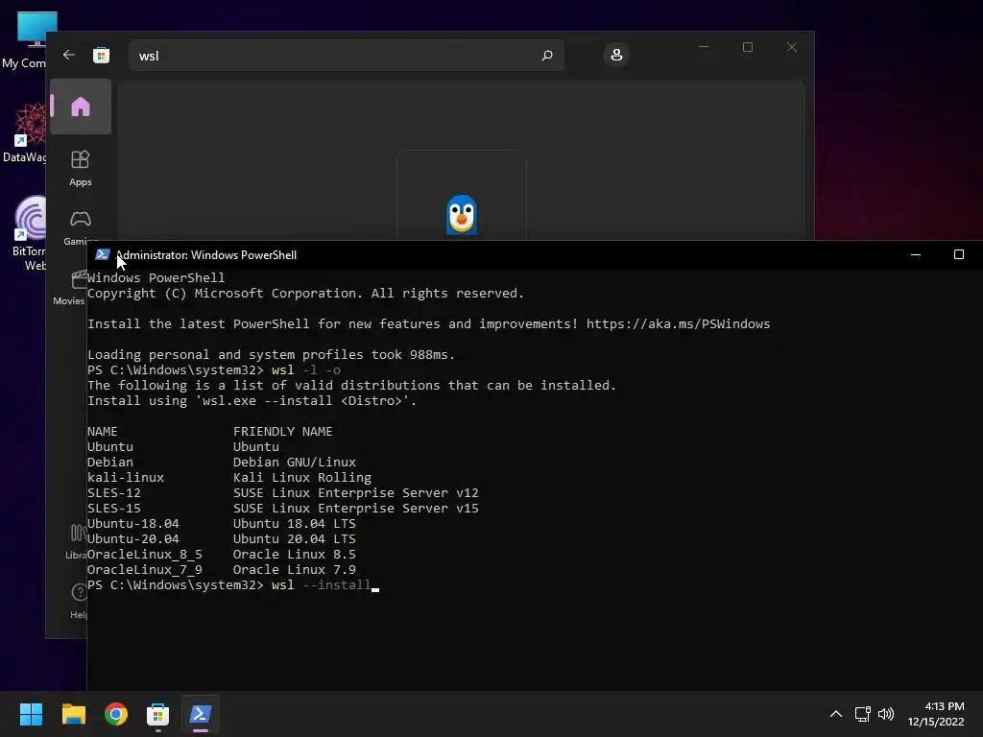Open the Windows Start menu
This screenshot has height=737, width=983.
point(31,714)
